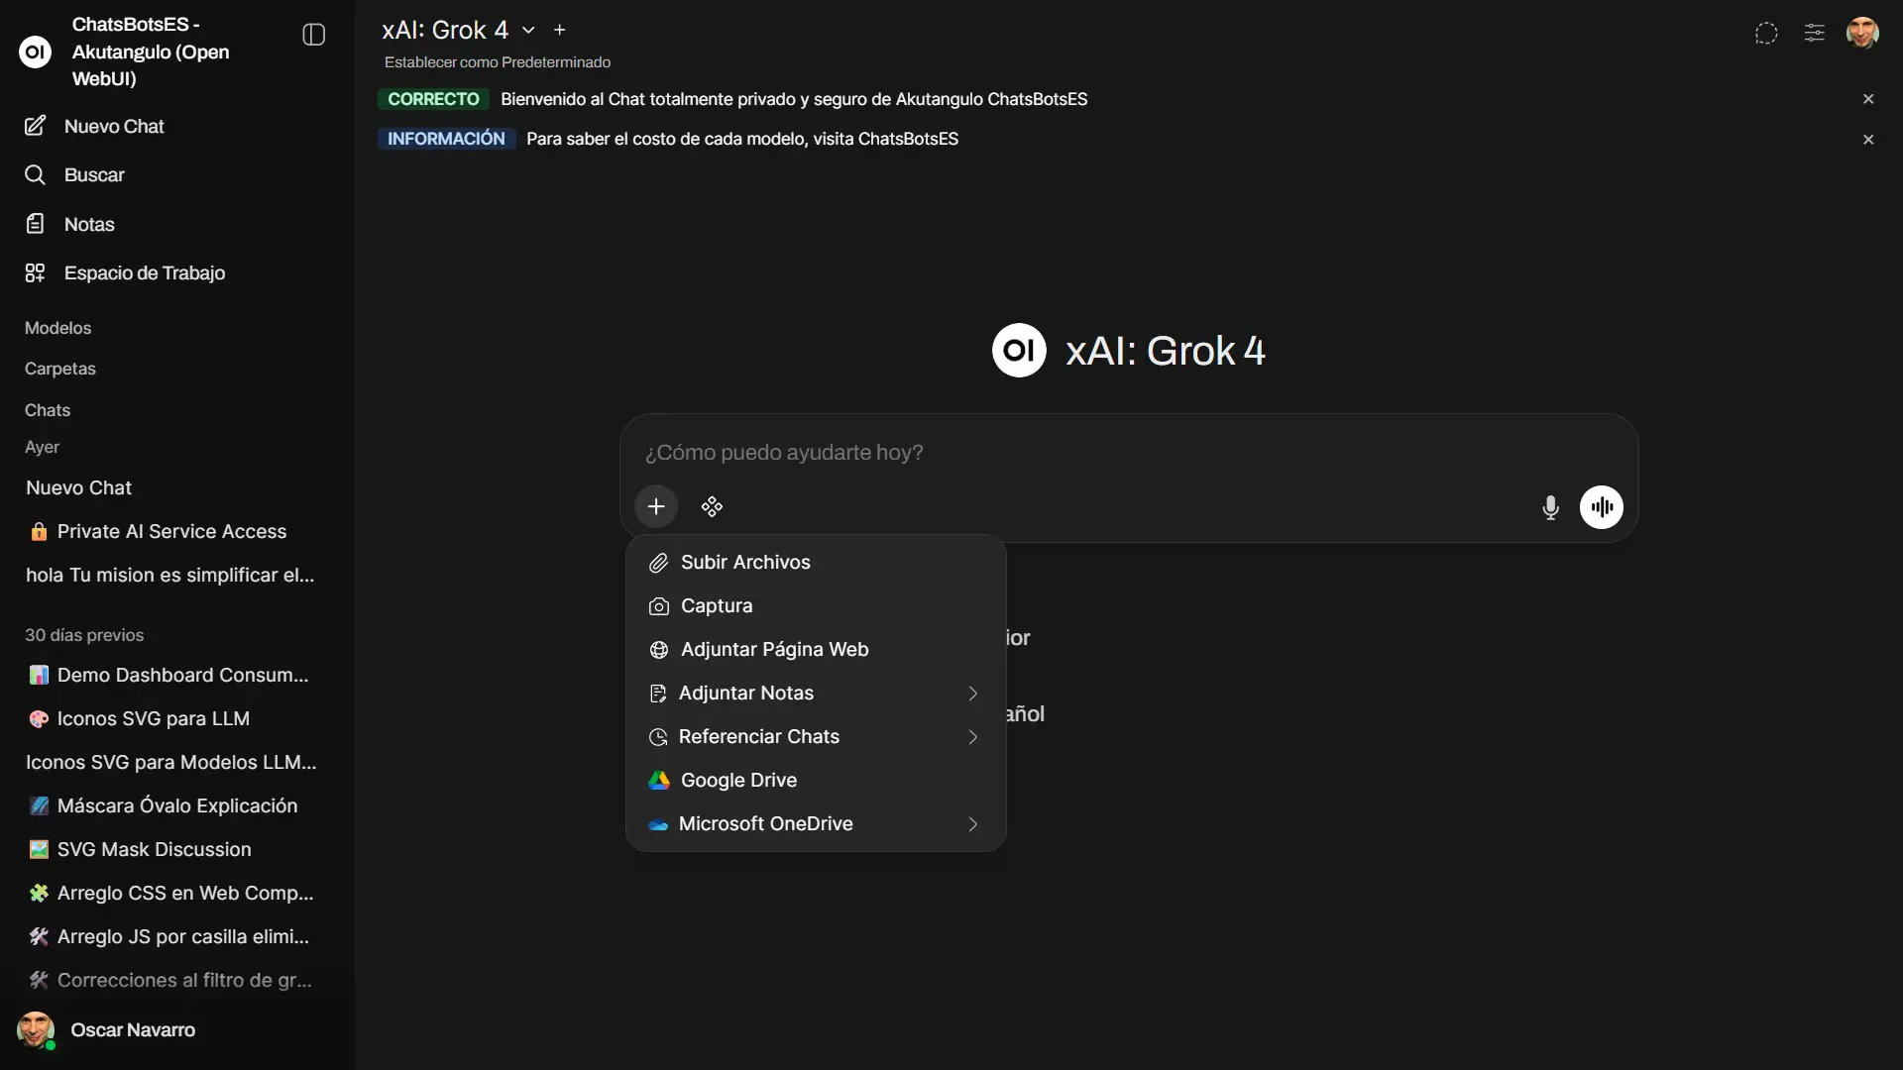The height and width of the screenshot is (1070, 1903).
Task: Click the note icon for Adjuntar Notas
Action: (657, 694)
